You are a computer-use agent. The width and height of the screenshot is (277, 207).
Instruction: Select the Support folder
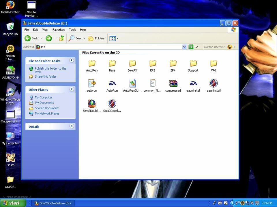pyautogui.click(x=193, y=66)
